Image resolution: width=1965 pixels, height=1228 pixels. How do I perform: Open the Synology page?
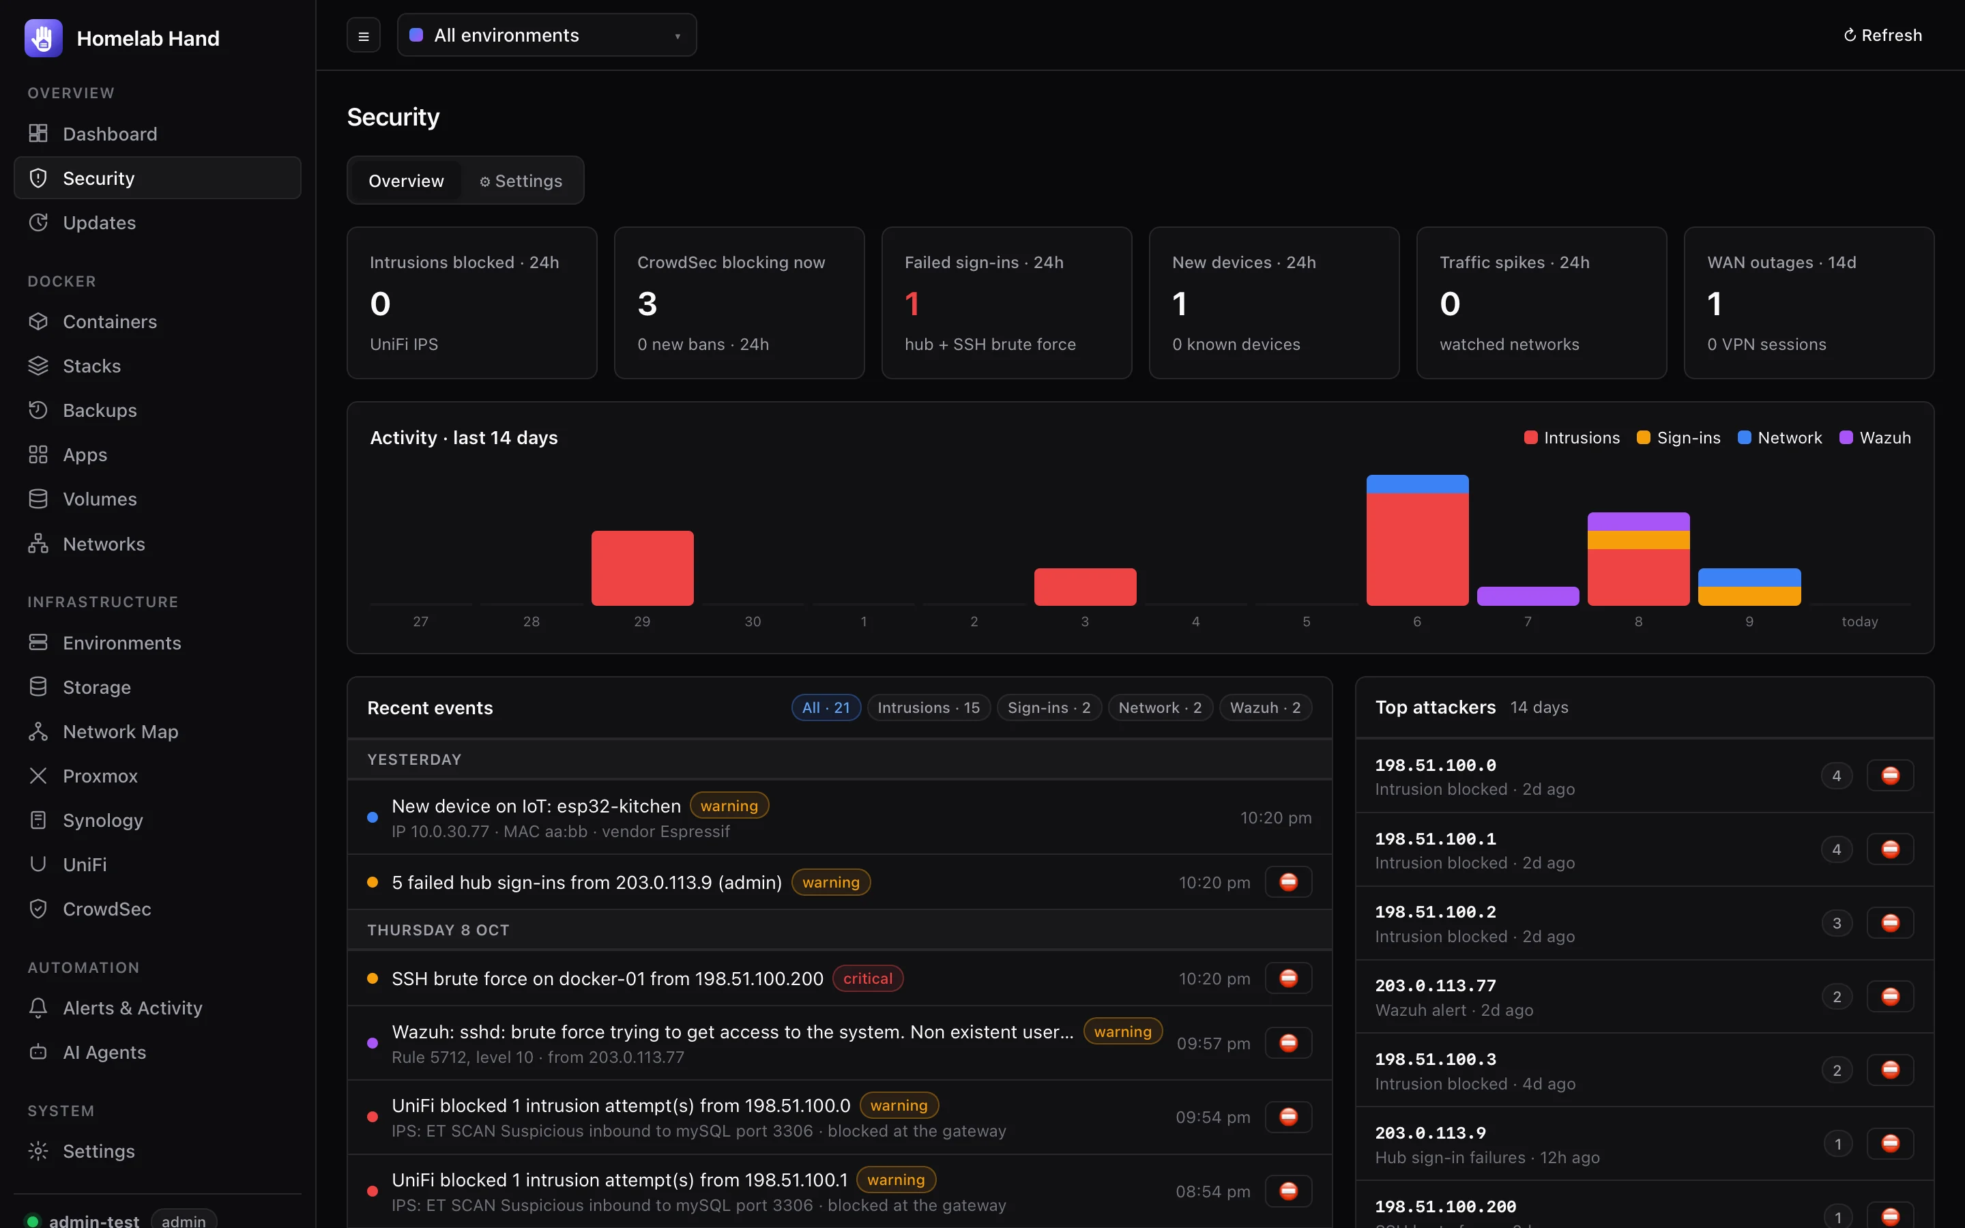pyautogui.click(x=158, y=819)
